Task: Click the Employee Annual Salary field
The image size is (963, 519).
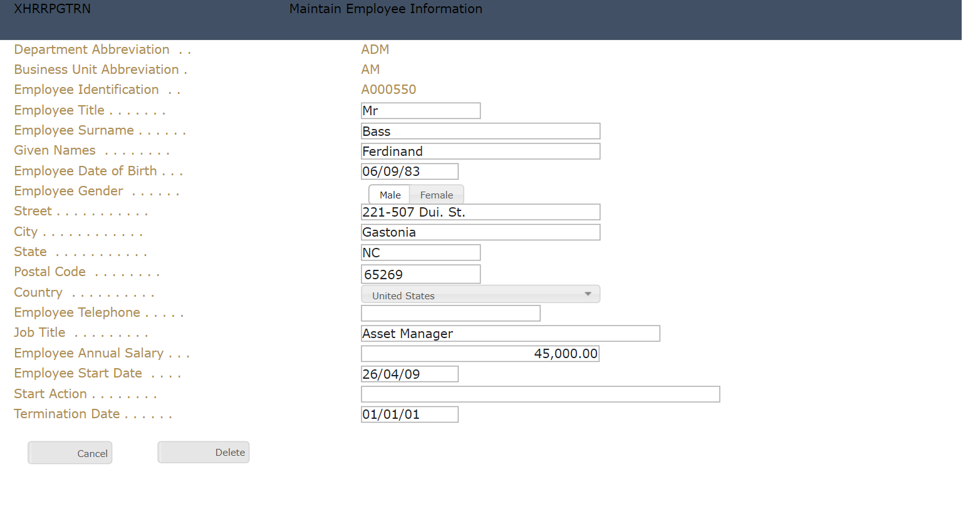Action: point(480,354)
